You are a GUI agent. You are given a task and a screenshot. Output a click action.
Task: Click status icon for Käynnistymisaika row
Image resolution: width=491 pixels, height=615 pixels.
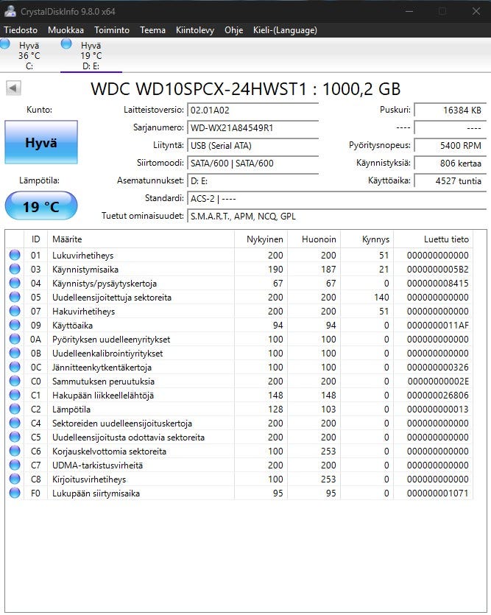(x=15, y=269)
